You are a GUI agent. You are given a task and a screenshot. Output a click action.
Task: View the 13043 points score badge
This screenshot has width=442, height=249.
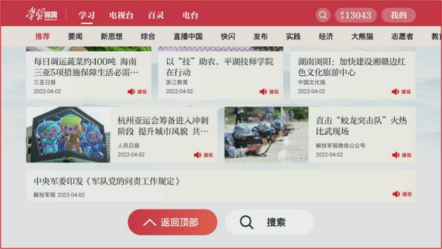pos(356,15)
